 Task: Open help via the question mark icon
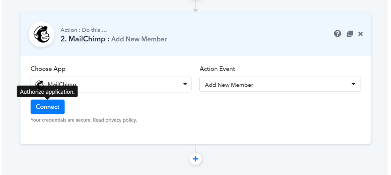pos(337,34)
